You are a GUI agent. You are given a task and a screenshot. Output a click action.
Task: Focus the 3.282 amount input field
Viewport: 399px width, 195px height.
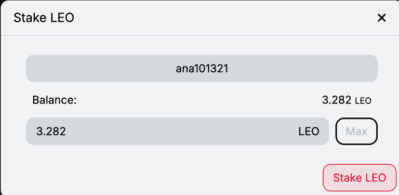coord(177,132)
